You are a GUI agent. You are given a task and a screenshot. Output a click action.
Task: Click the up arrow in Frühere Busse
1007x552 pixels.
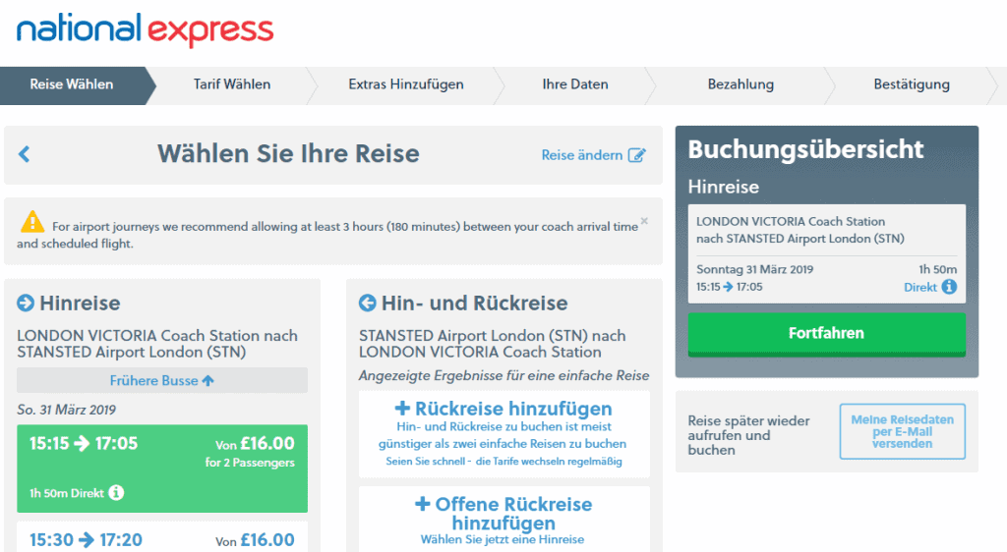click(208, 380)
